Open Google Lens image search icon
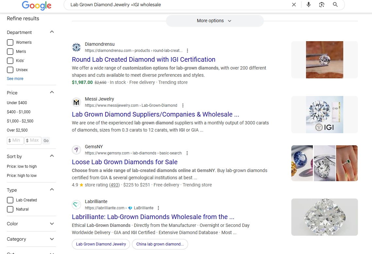The height and width of the screenshot is (254, 372). coord(321,5)
